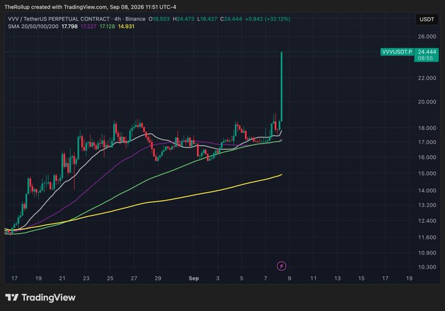The image size is (445, 311).
Task: Click the green SMA 100 value 17.128
Action: pyautogui.click(x=107, y=26)
